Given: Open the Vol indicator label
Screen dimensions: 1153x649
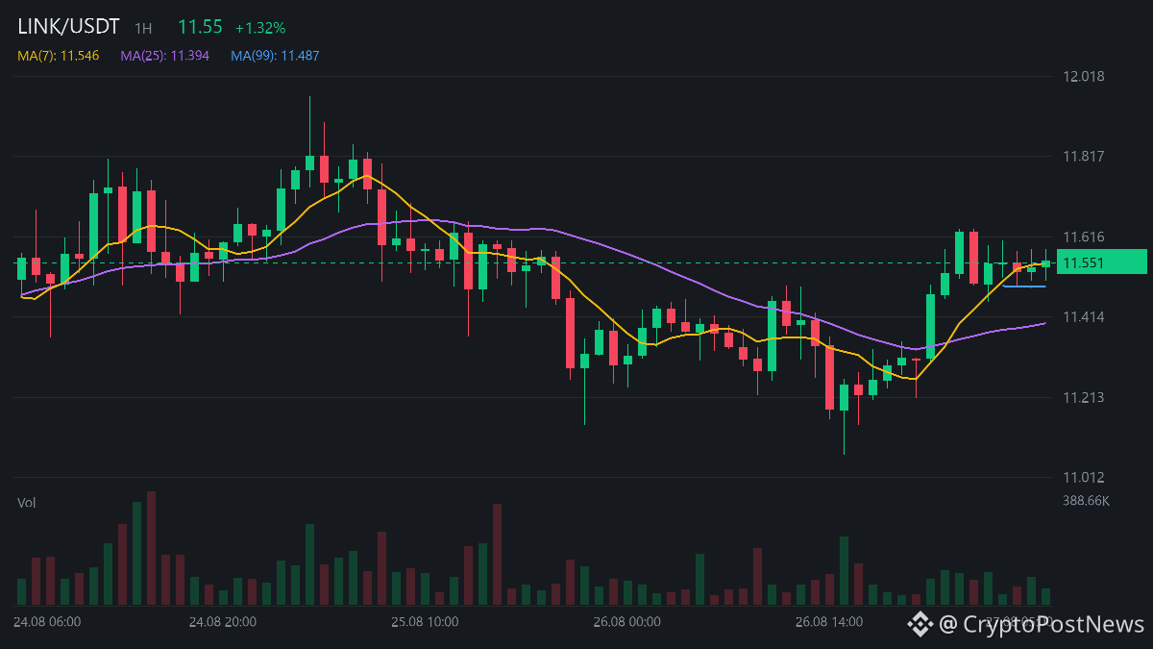Looking at the screenshot, I should (x=27, y=503).
